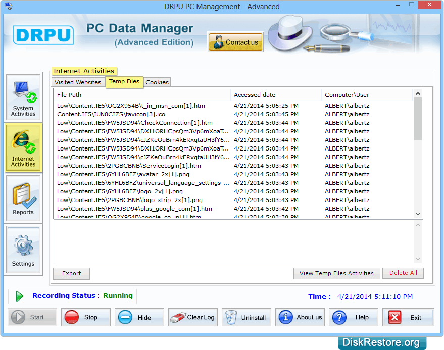
Task: Select row plus_google_com[1].htm
Action: [x=233, y=209]
